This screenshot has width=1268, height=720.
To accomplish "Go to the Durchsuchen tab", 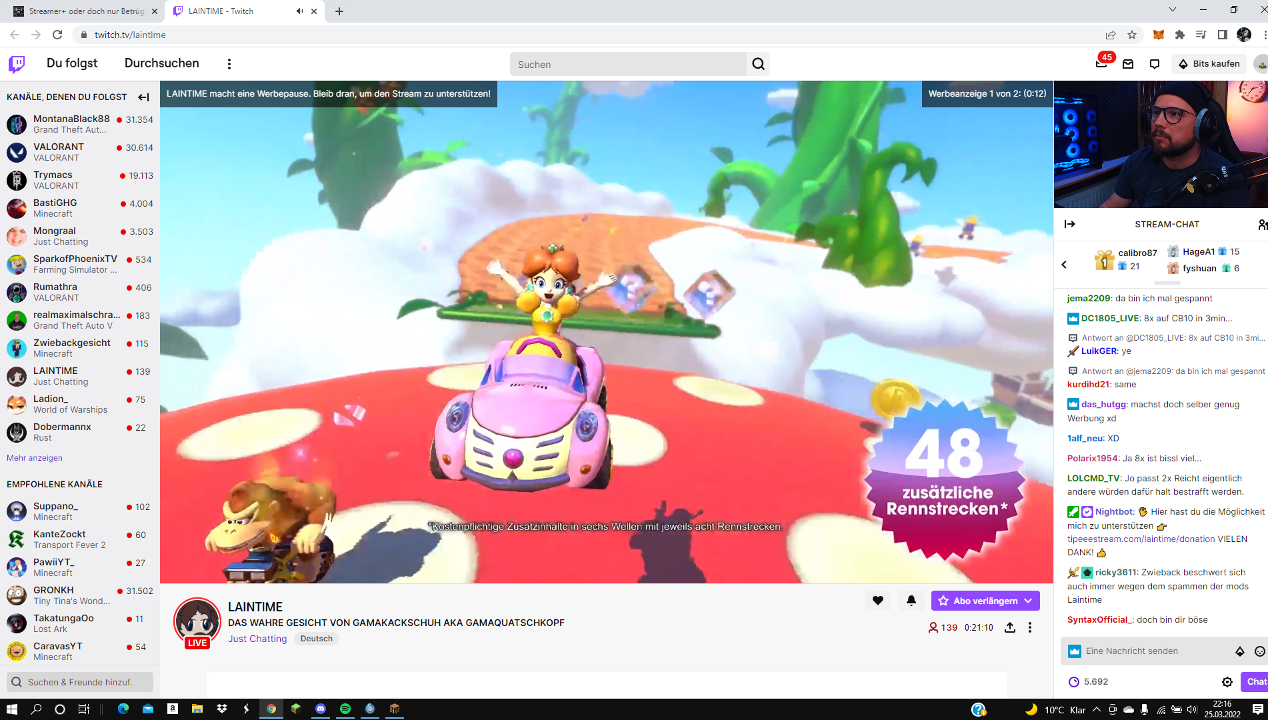I will pos(161,63).
